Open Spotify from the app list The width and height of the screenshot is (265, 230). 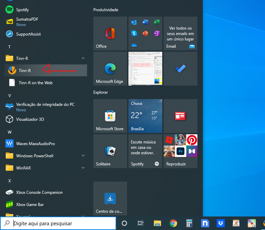coord(46,9)
